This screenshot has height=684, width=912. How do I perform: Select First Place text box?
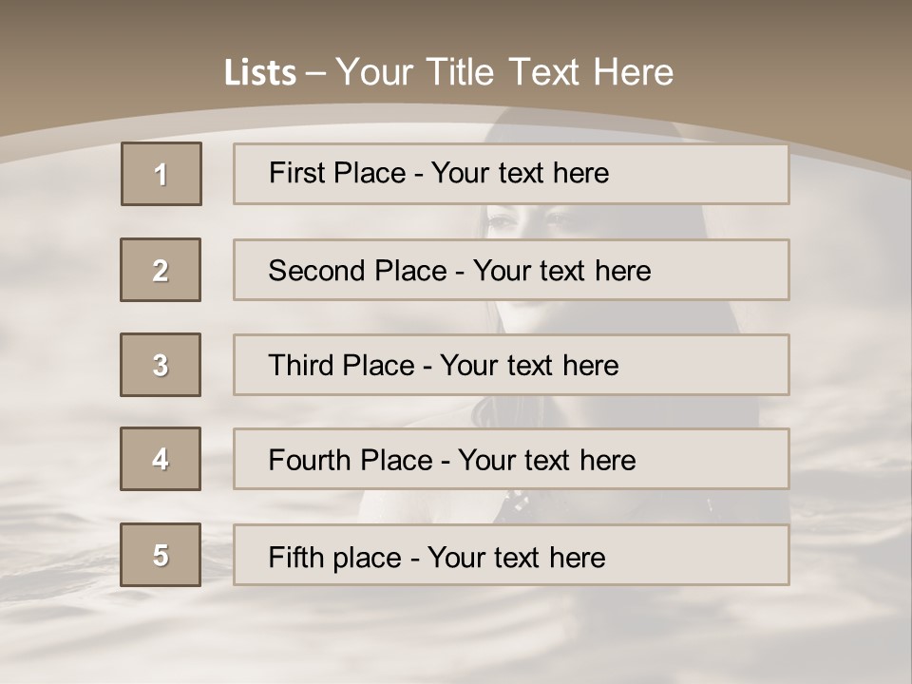(x=511, y=174)
